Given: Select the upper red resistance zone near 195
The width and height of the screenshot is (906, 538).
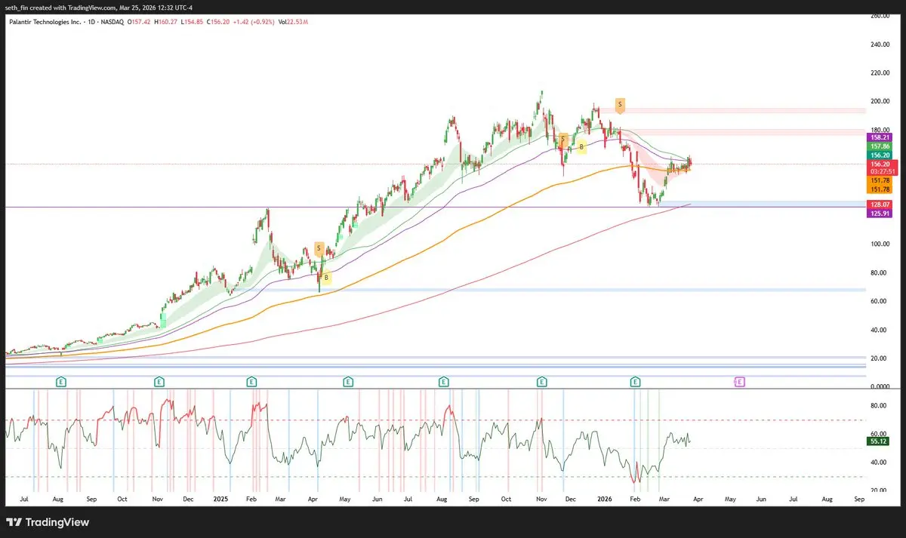Looking at the screenshot, I should click(x=731, y=110).
